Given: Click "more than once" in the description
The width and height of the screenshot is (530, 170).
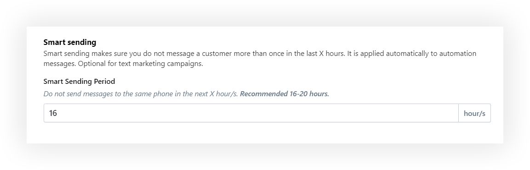Looking at the screenshot, I should click(x=259, y=54).
